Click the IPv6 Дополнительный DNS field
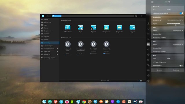 click(168, 52)
